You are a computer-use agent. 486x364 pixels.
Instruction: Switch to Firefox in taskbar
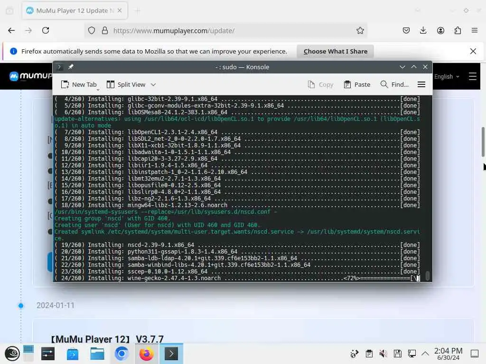[146, 354]
